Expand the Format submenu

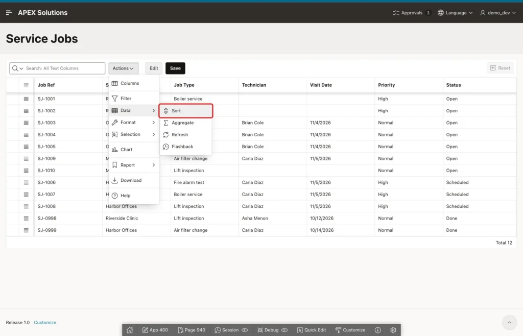[x=134, y=123]
